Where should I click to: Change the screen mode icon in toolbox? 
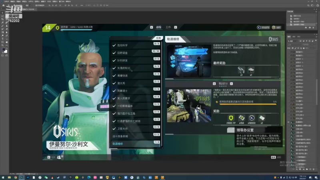click(6, 55)
